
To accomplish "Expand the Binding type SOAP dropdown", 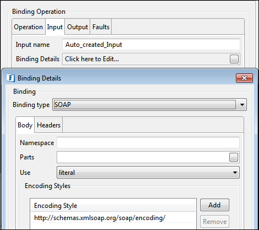I will click(x=150, y=105).
